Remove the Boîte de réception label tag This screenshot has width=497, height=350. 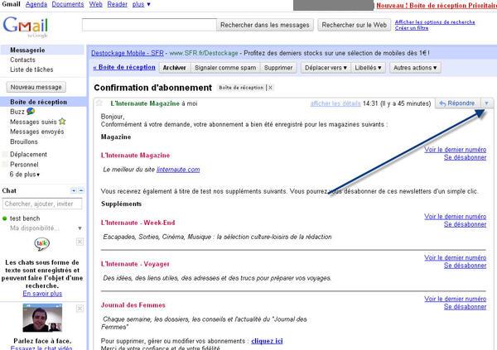270,88
